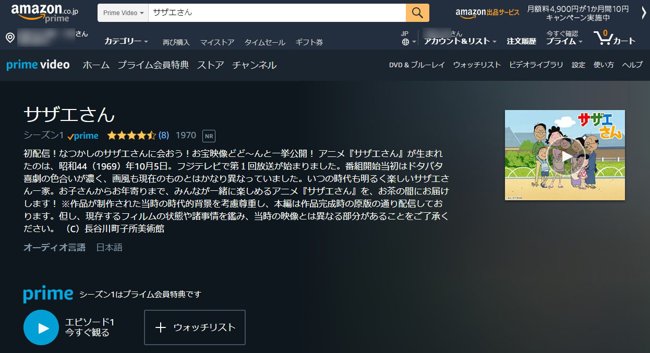The height and width of the screenshot is (353, 650).
Task: Select the ホーム tab
Action: click(96, 65)
